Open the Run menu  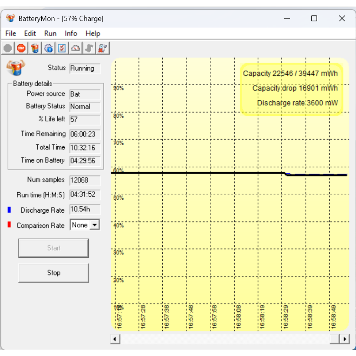pyautogui.click(x=50, y=33)
